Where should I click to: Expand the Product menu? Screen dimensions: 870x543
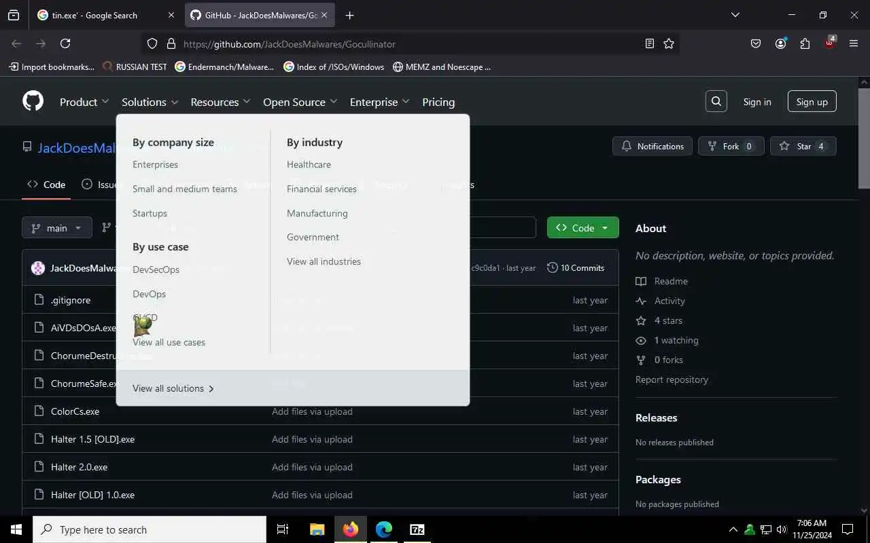click(84, 102)
